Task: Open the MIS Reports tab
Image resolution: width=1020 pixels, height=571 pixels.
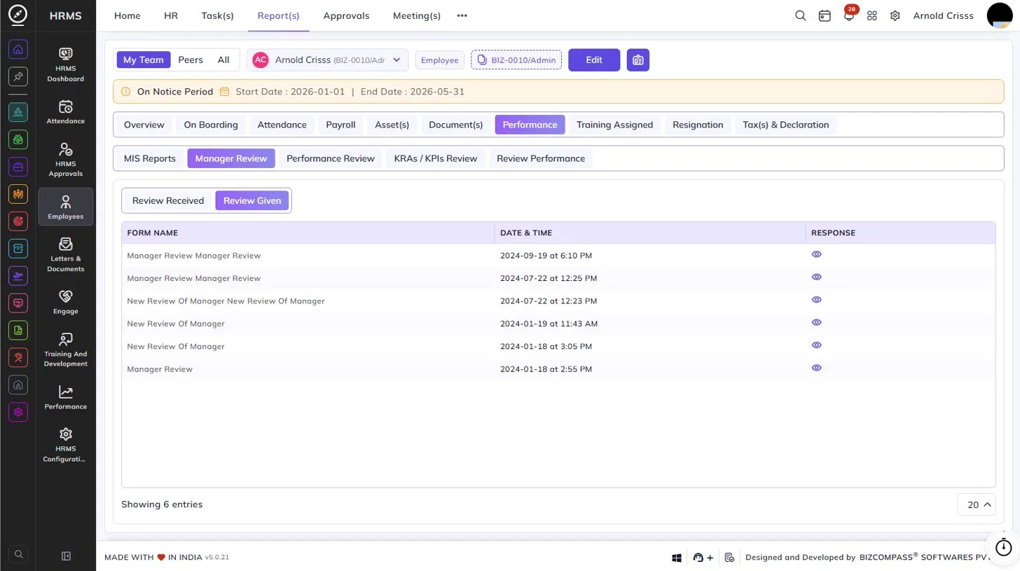Action: point(150,158)
